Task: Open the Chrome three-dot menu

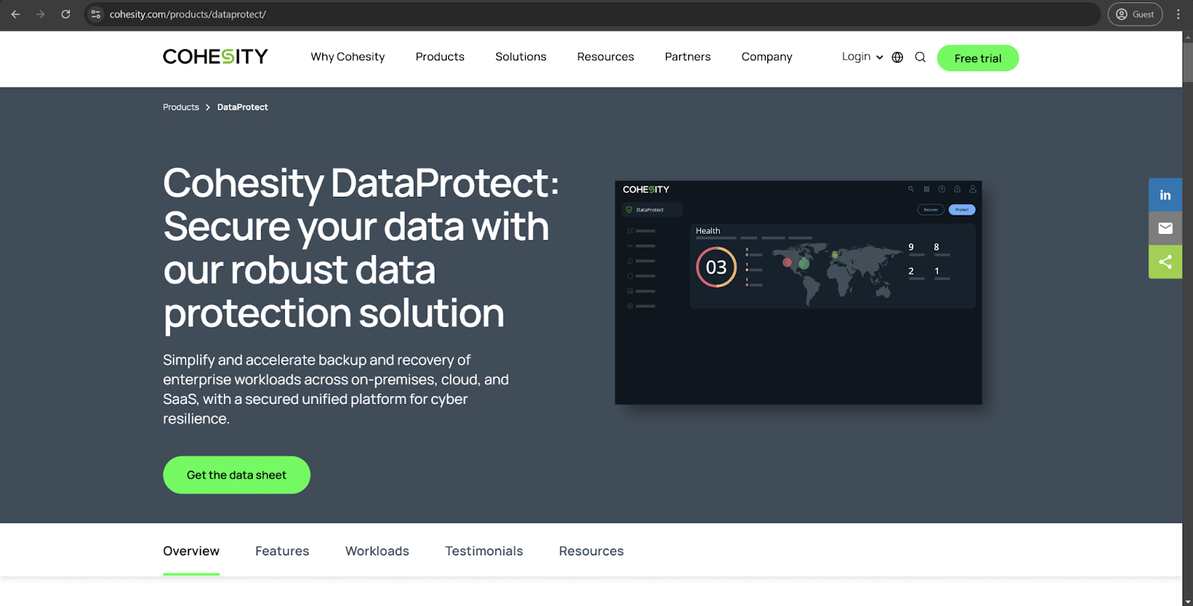Action: (x=1178, y=14)
